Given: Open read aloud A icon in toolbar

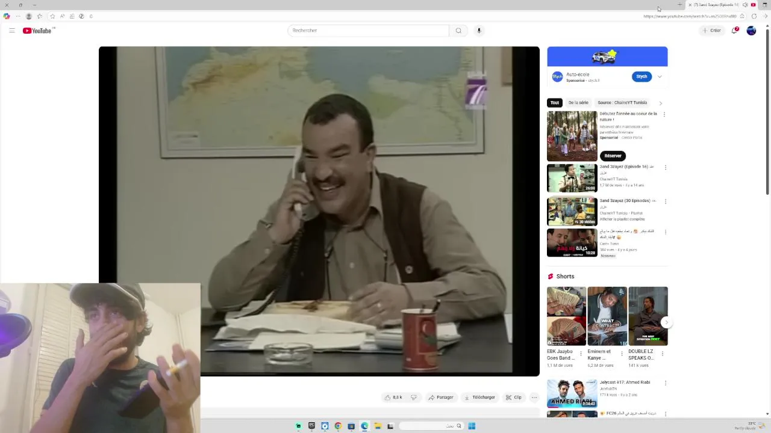Looking at the screenshot, I should [62, 16].
